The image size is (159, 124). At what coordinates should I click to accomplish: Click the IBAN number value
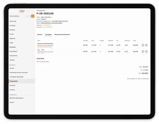click(52, 23)
